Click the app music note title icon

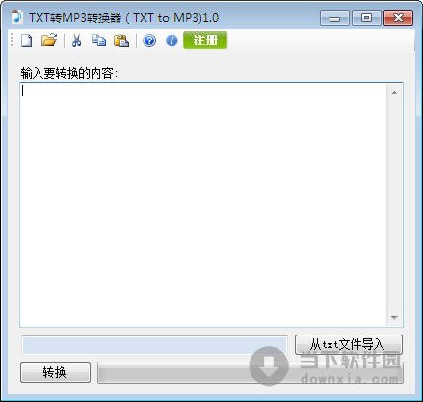tap(17, 17)
